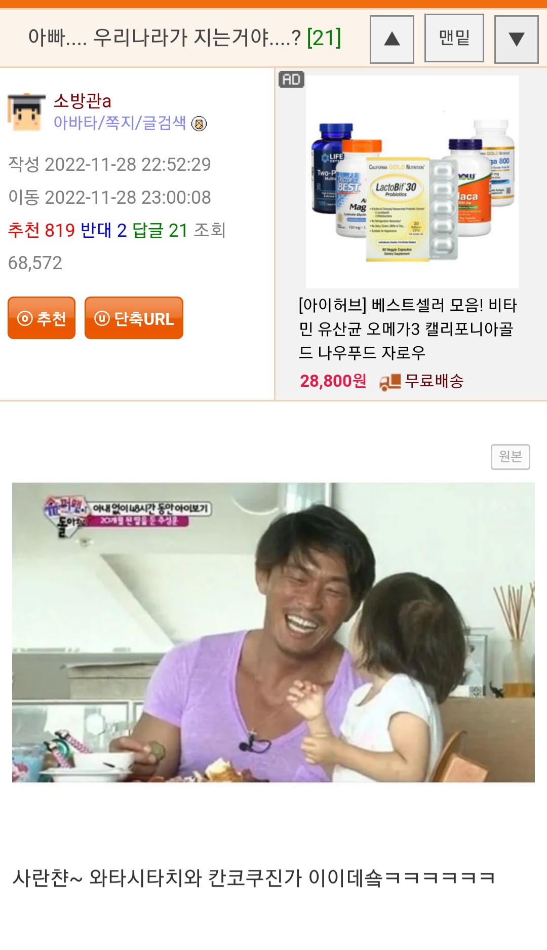Viewport: 547px width, 950px height.
Task: Open the 아이허브 베스트셀러 ad title
Action: [408, 329]
